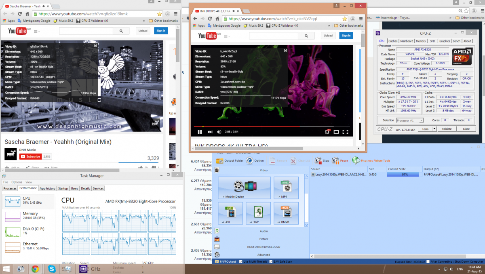Open Task Manager App history tab
The height and width of the screenshot is (274, 485).
point(47,188)
